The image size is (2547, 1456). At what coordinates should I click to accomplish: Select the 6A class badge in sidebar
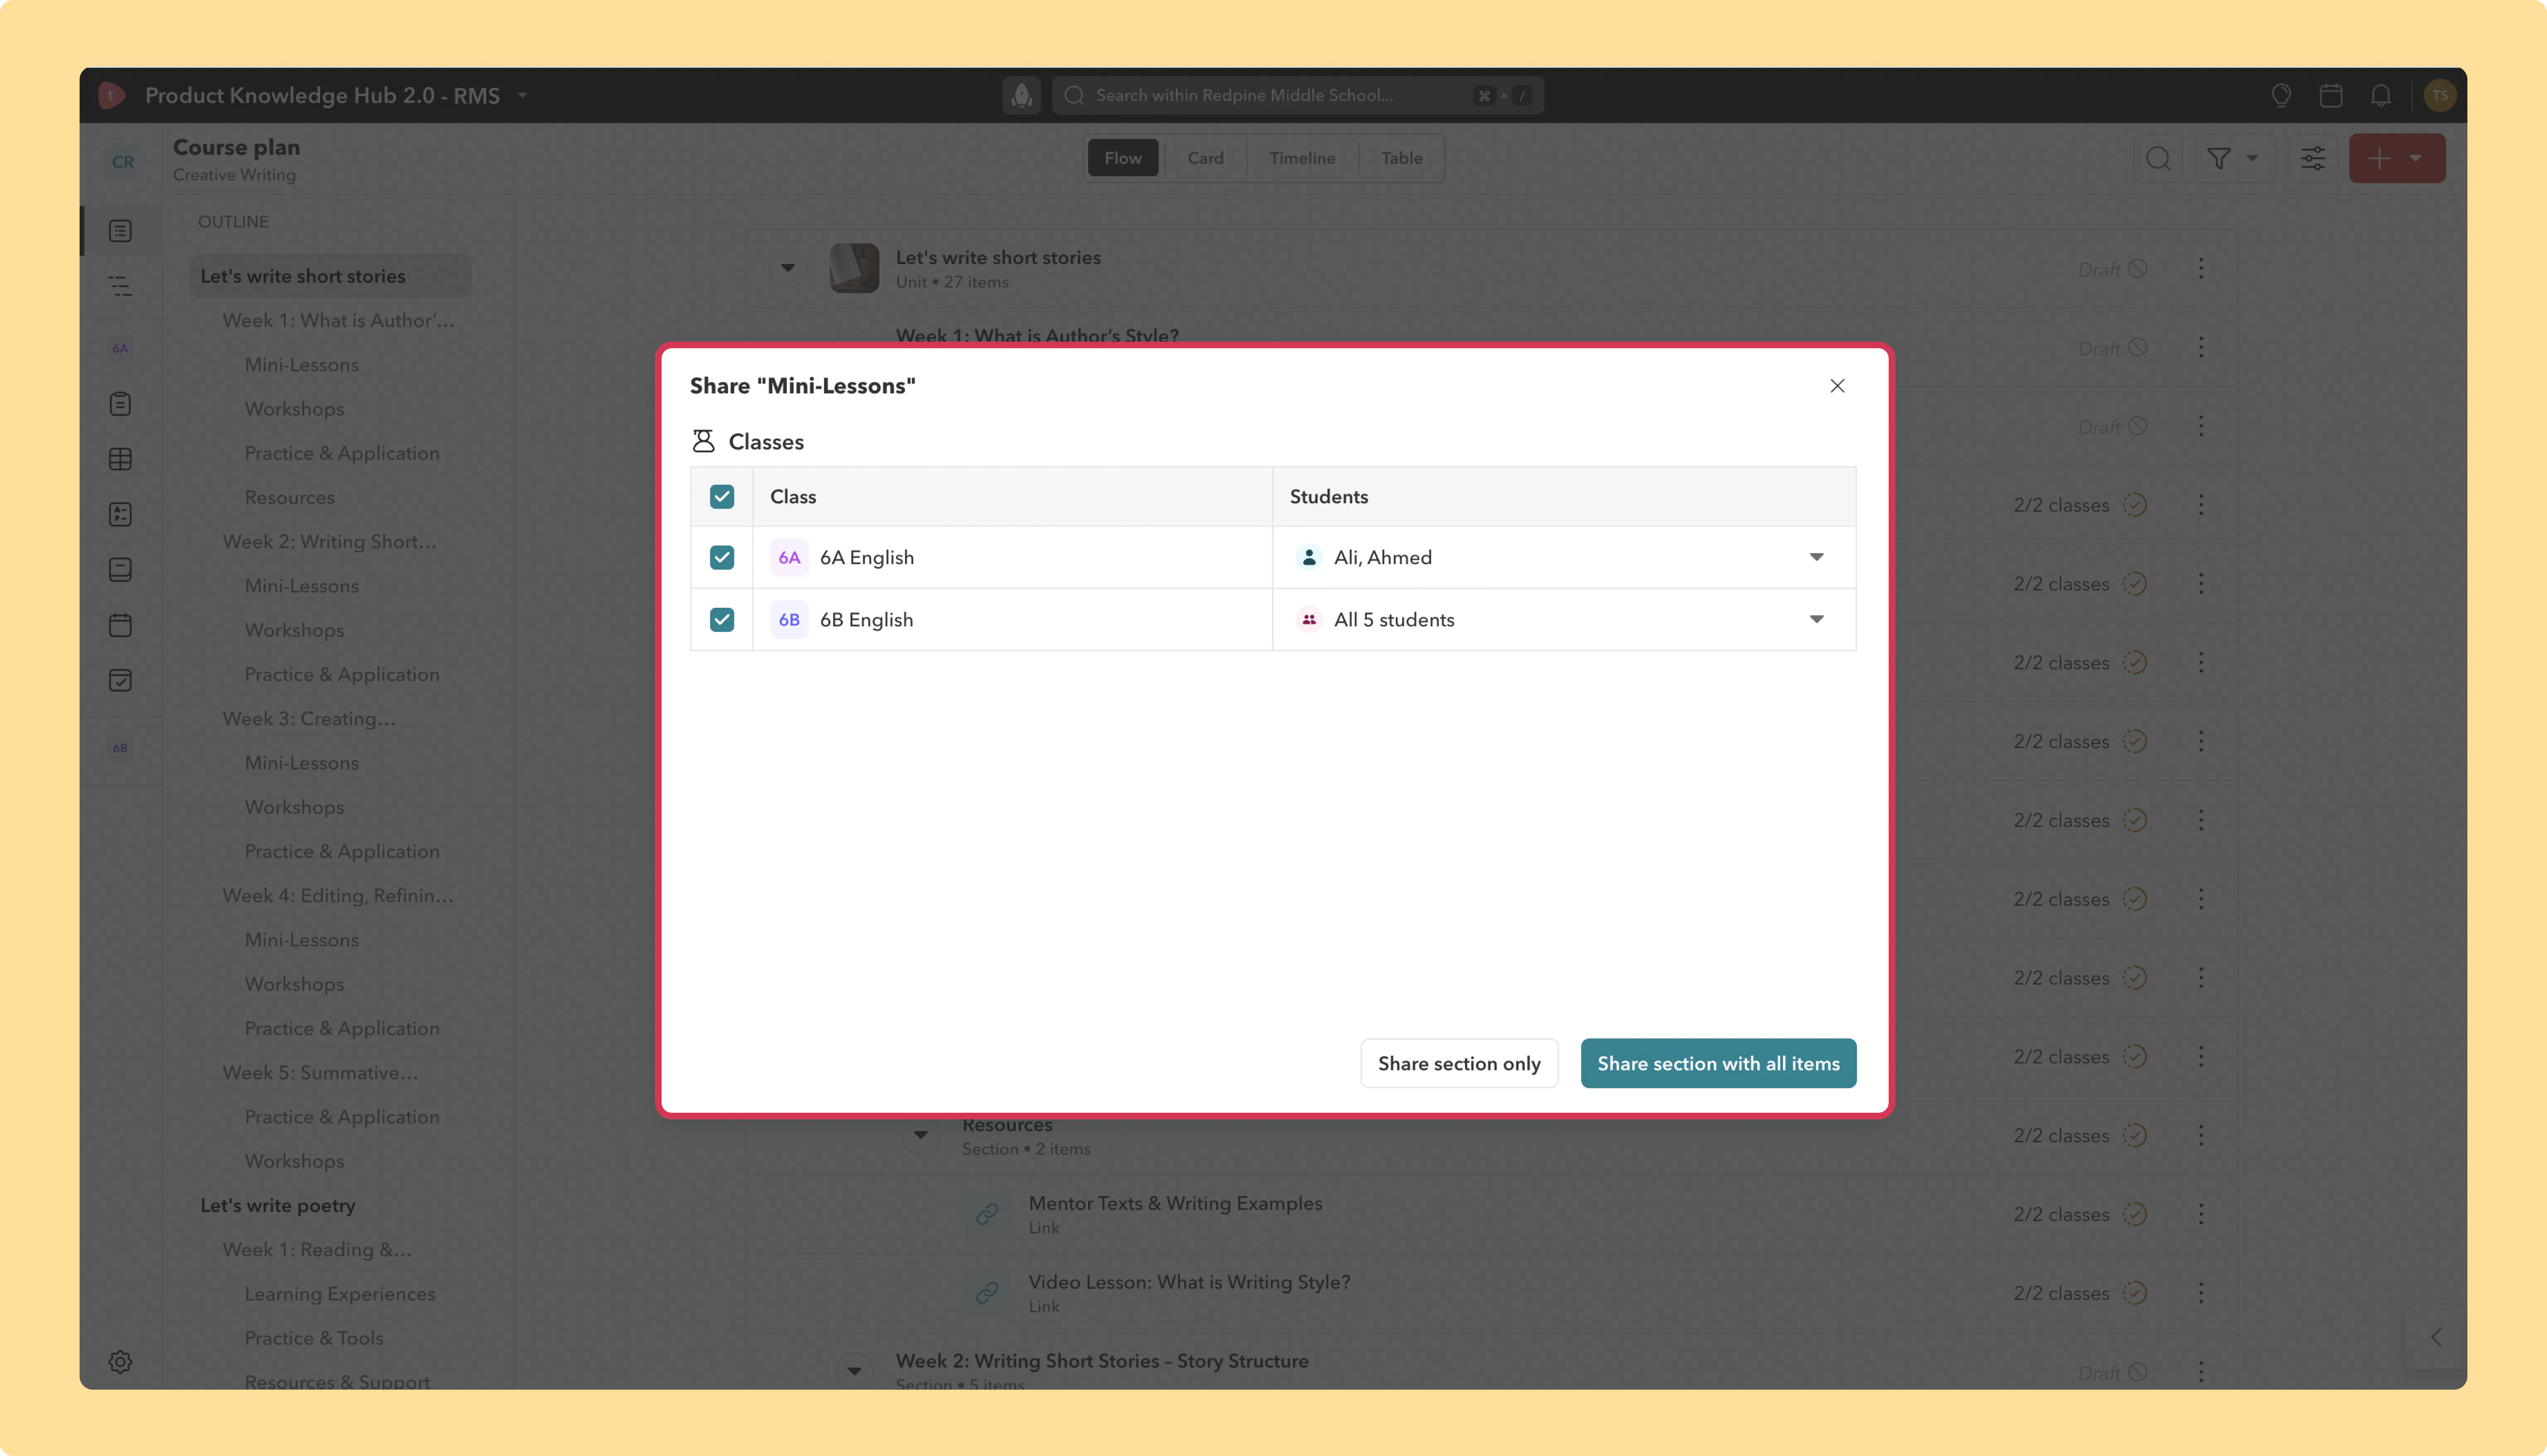(120, 348)
